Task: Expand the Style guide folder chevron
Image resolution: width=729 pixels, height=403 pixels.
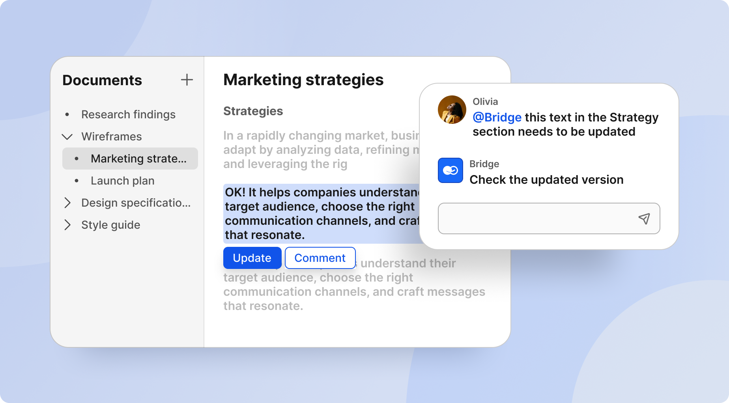Action: coord(67,225)
